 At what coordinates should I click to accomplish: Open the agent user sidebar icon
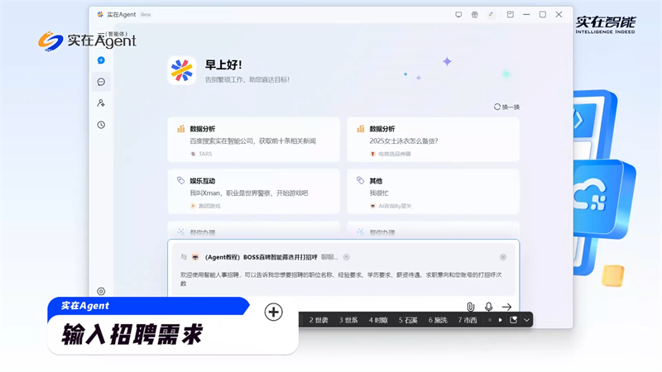[101, 103]
